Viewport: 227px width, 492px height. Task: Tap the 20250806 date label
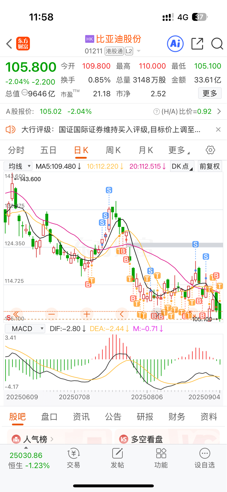tap(147, 397)
